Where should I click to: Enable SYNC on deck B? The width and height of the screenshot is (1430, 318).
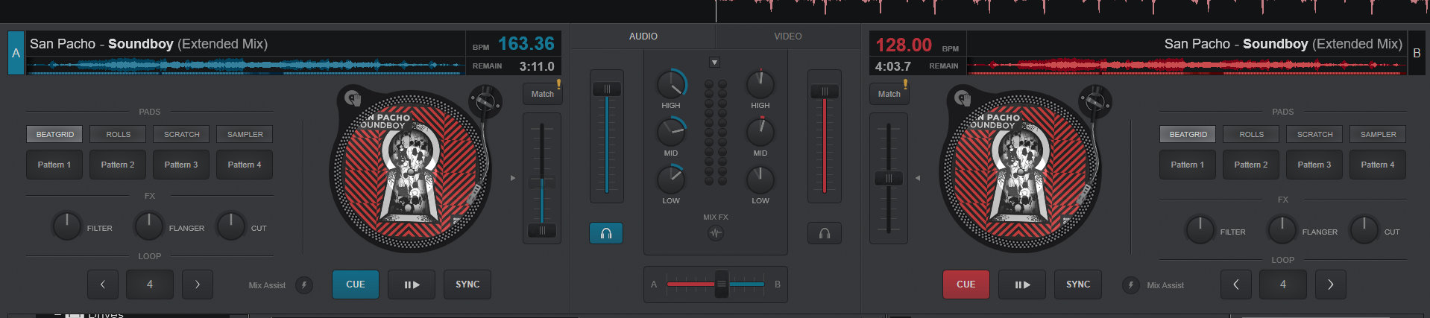[1078, 284]
